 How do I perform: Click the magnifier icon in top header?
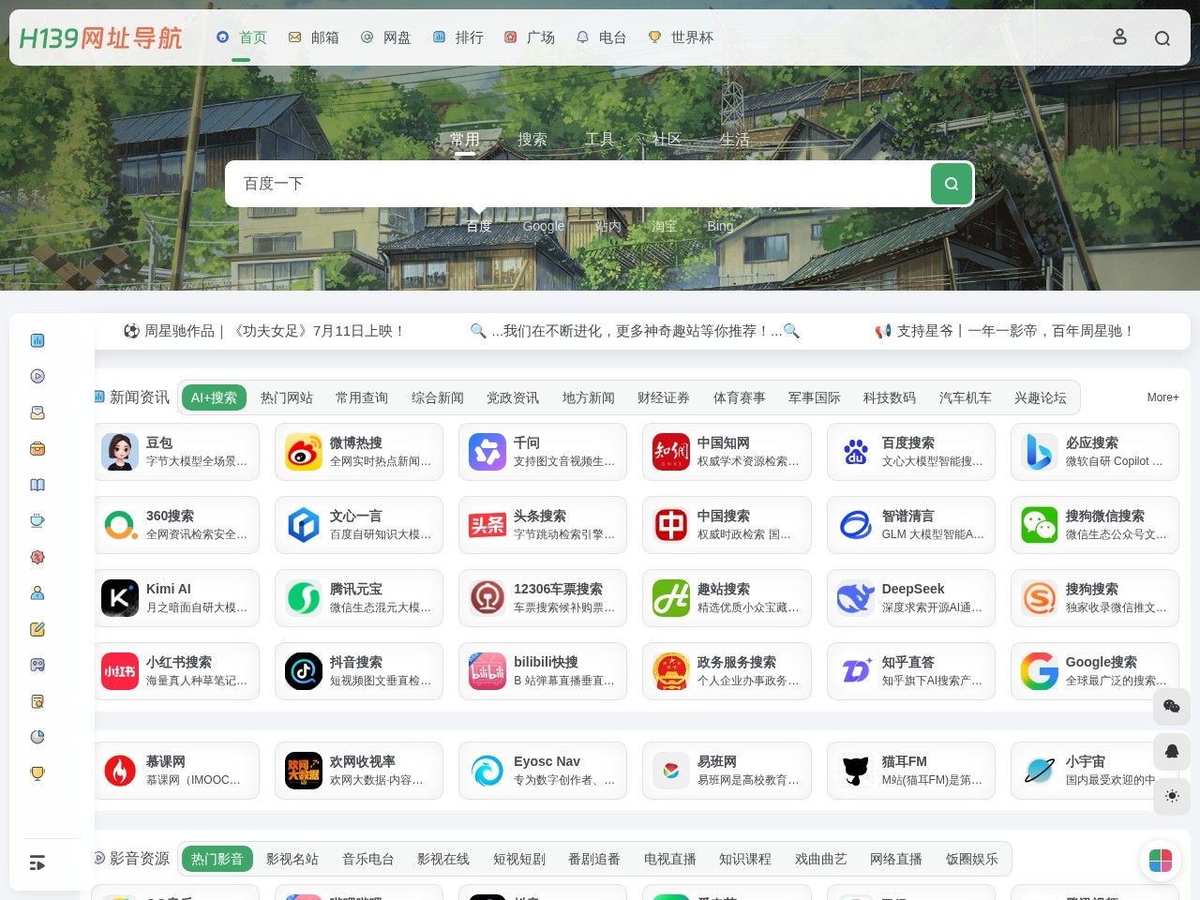click(x=1162, y=37)
